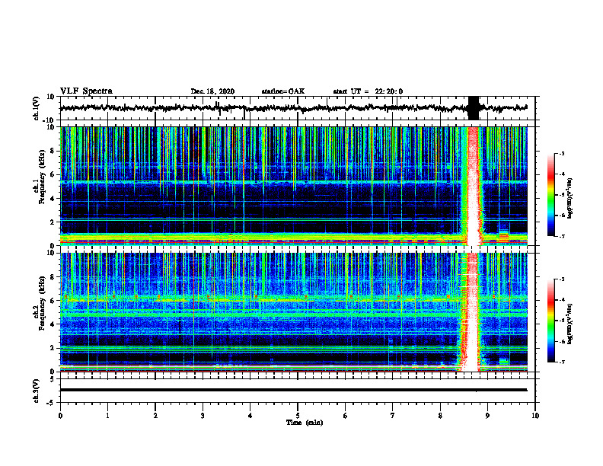603x466 pixels.
Task: Click the time axis tick label "8" below the plots
Action: click(440, 416)
